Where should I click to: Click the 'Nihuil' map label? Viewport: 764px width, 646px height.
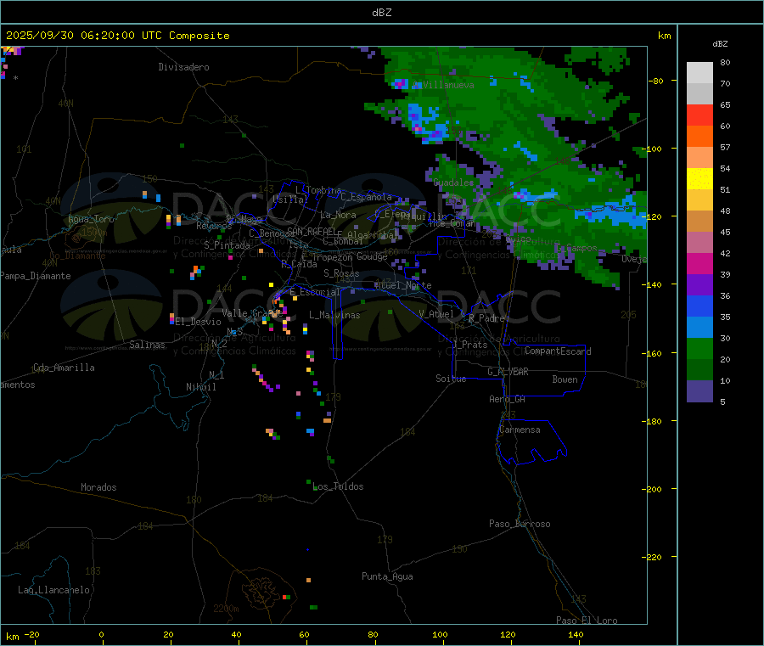(201, 387)
